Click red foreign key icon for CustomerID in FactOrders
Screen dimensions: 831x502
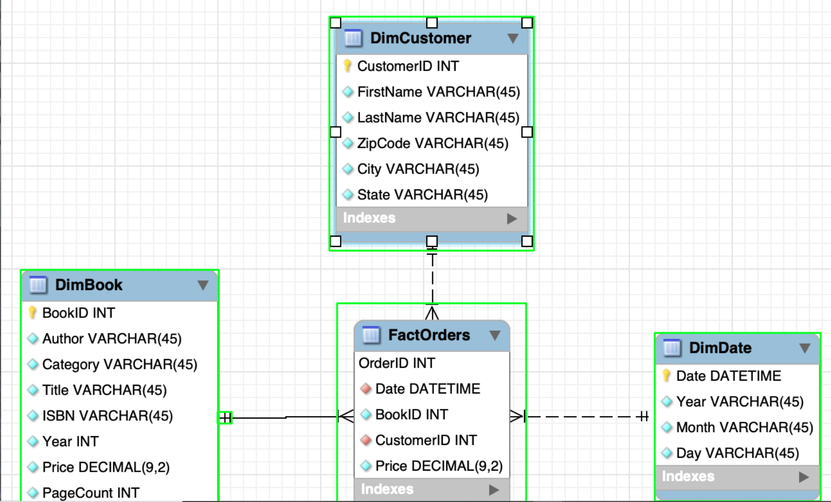pos(366,440)
